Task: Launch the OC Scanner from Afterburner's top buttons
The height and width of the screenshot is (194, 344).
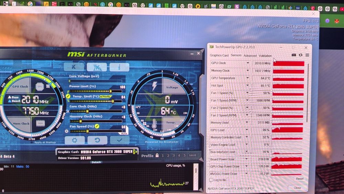Action: coord(97,67)
